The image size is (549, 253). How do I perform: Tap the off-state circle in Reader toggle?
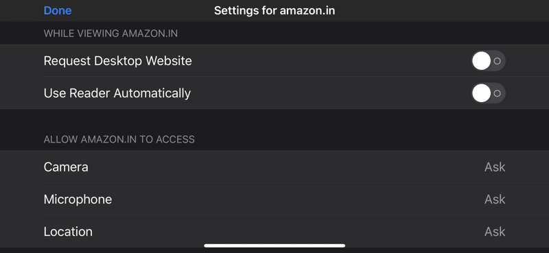[x=497, y=93]
